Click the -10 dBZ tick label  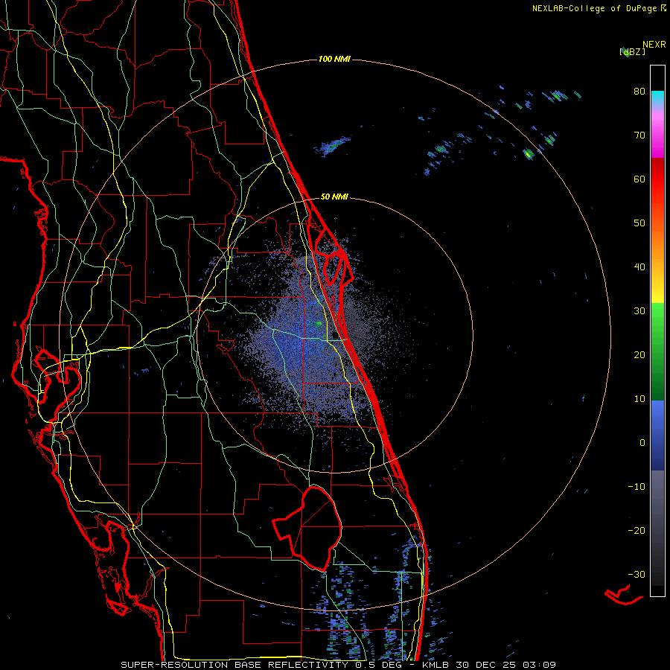click(636, 487)
